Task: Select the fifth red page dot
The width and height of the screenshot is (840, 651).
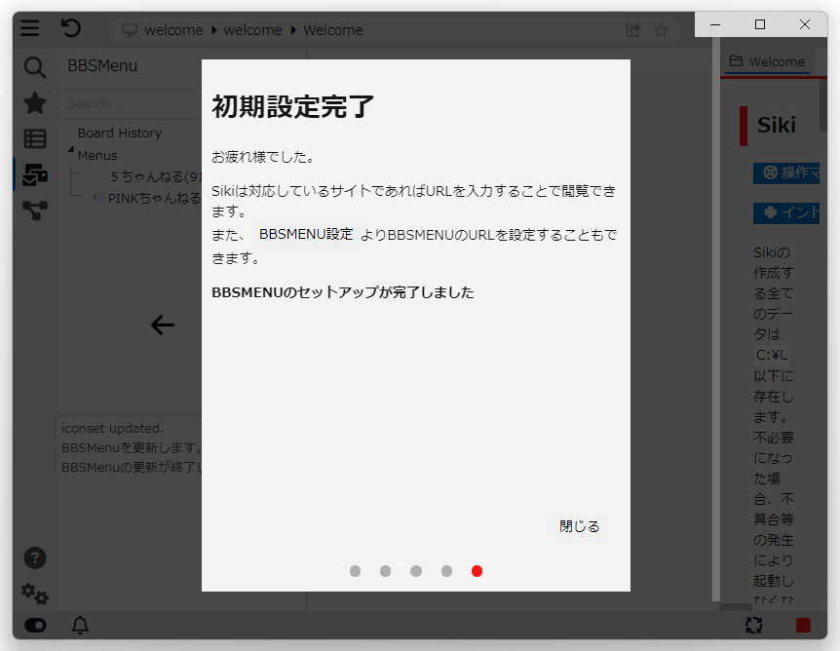Action: tap(477, 571)
